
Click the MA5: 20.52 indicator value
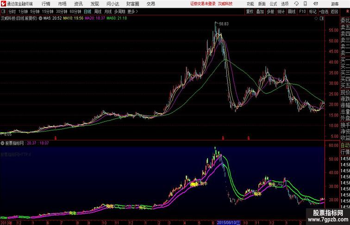pos(52,18)
